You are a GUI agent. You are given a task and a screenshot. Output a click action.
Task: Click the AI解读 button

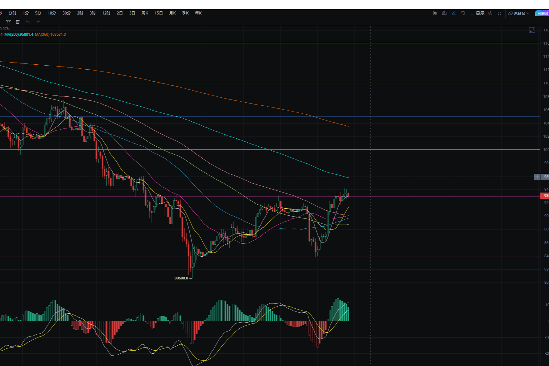click(543, 13)
